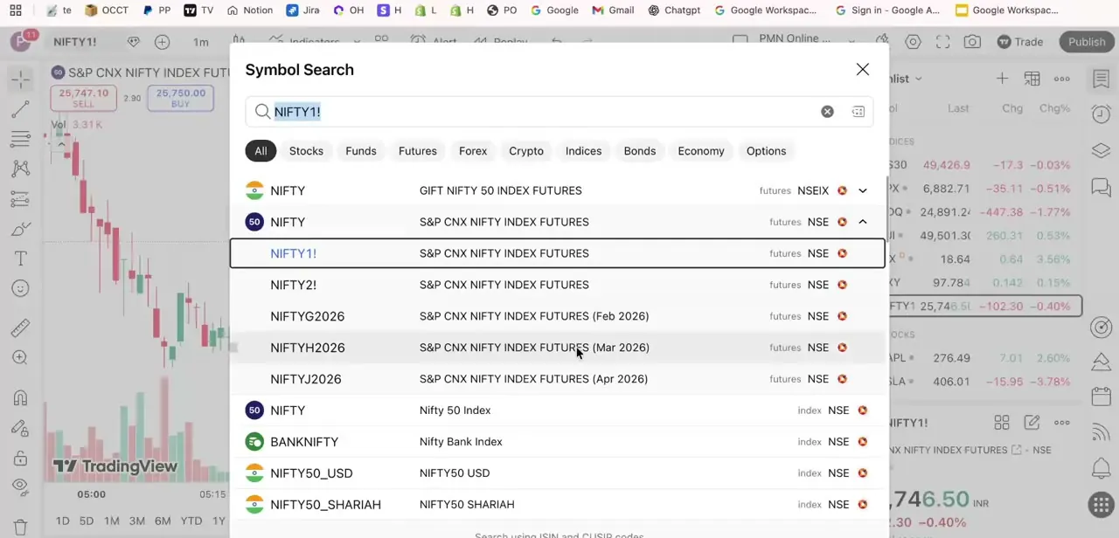Choose NIFTYJ2026 Apr 2026 contract
Screen dimensions: 1119x538
tap(558, 379)
